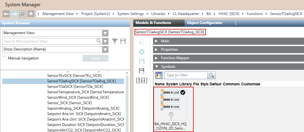The image size is (304, 132).
Task: Click the symbol filter search magnifier
Action: point(211,75)
